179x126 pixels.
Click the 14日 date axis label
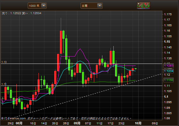pos(44,123)
